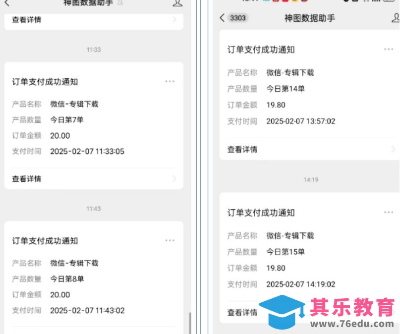The height and width of the screenshot is (334, 400).
Task: Expand the chevron on the 今日第14单 card
Action: 394,149
